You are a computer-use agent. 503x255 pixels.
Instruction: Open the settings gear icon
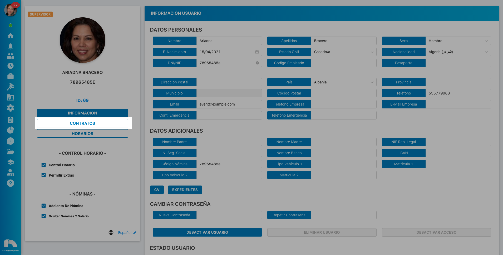point(11,108)
